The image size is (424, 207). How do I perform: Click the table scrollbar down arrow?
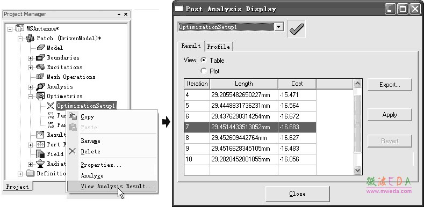pyautogui.click(x=357, y=171)
